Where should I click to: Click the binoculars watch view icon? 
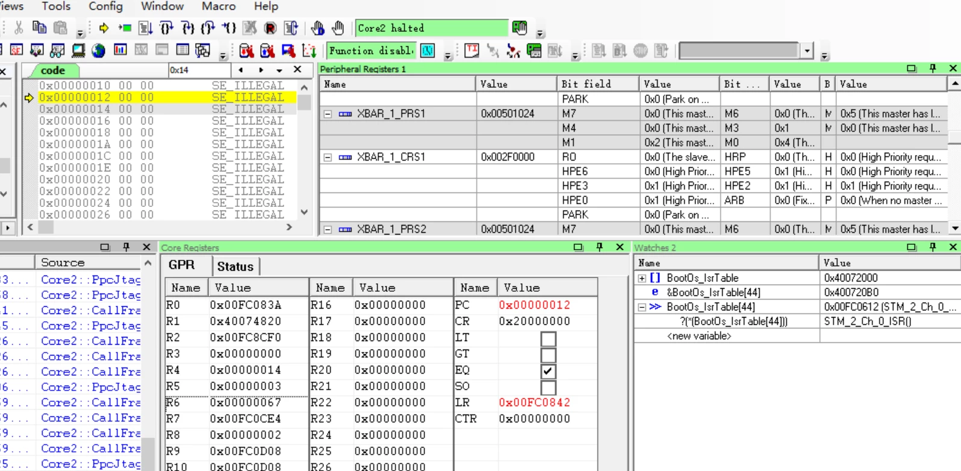point(58,50)
